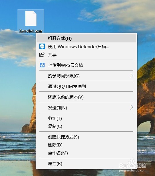155x176 pixels.
Task: Open 发送到(N) submenu
Action: (86, 108)
